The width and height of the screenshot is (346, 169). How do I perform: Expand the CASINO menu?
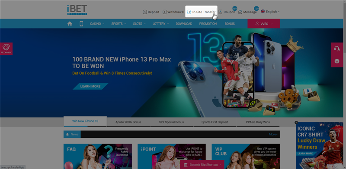(97, 24)
